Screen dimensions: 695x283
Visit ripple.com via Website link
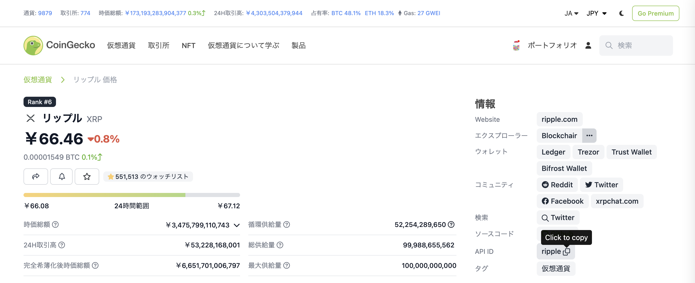(559, 119)
